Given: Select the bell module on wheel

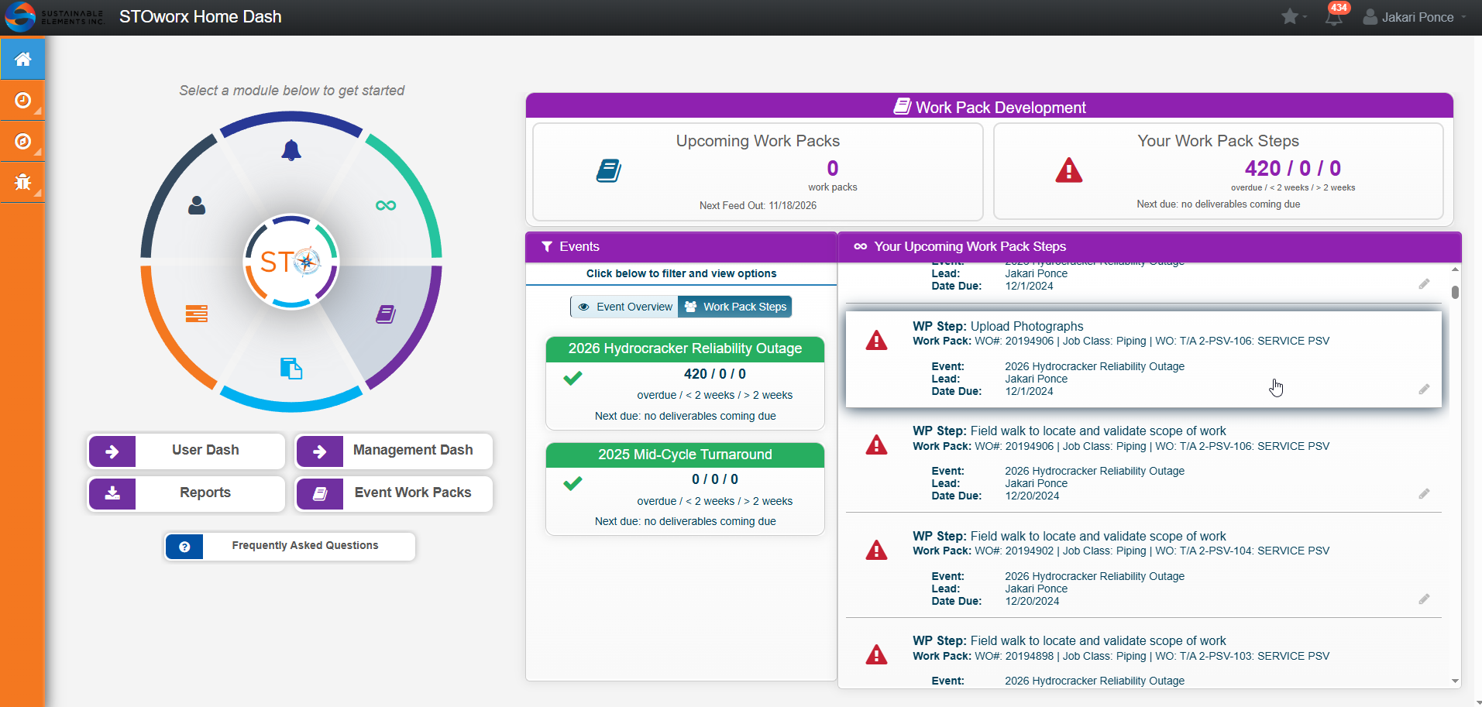Looking at the screenshot, I should (x=291, y=150).
